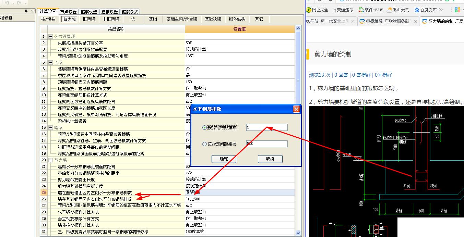Close the 答疑解惑 browser tab
464x237 pixels.
click(415, 21)
